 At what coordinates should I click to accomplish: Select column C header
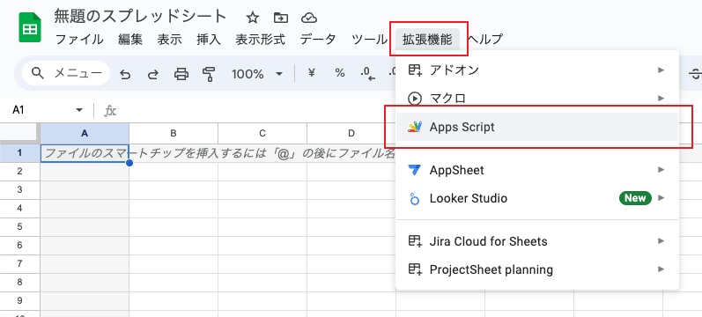262,133
